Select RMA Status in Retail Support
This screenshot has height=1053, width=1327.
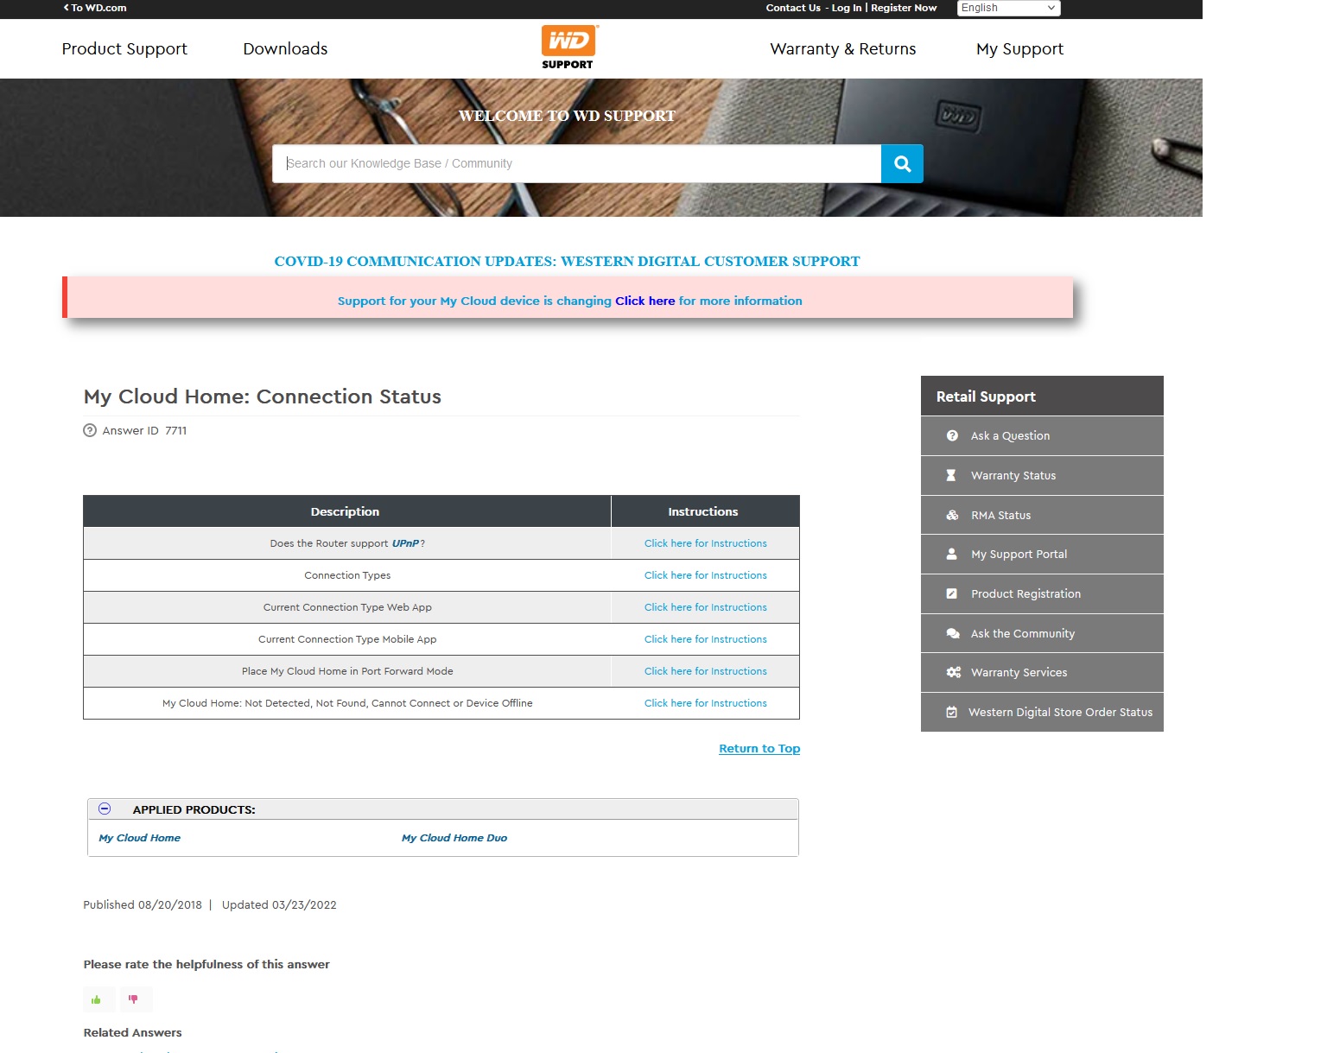[1042, 515]
